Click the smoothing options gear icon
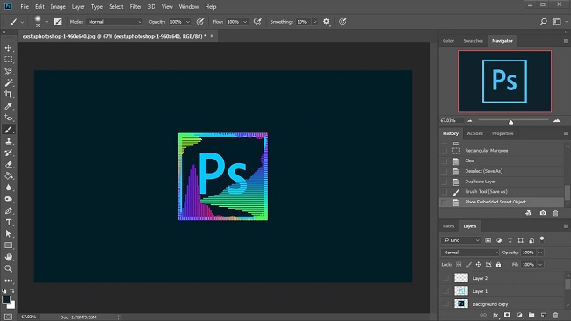The height and width of the screenshot is (321, 571). [x=326, y=22]
